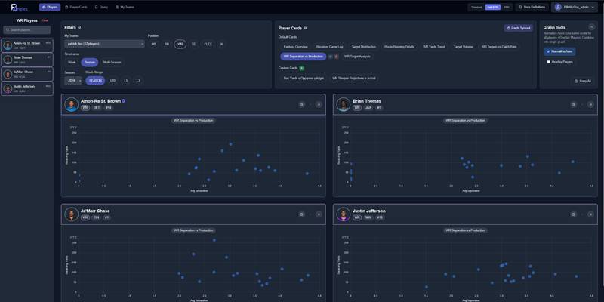
Task: Click the Cards Synced button
Action: tap(518, 28)
